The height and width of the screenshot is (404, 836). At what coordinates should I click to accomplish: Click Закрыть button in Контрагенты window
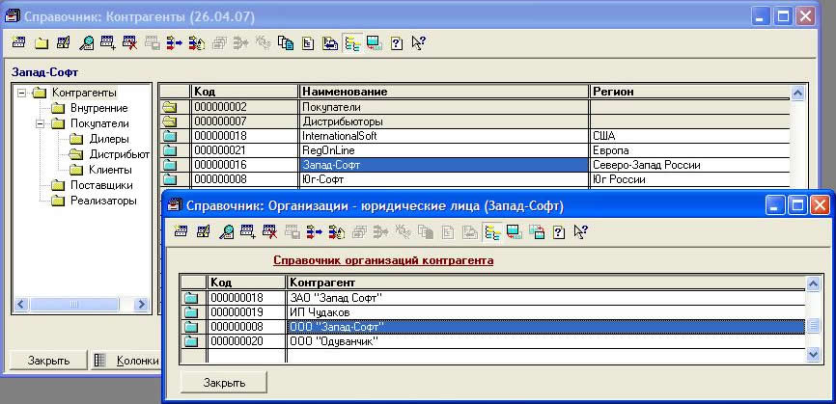click(48, 361)
